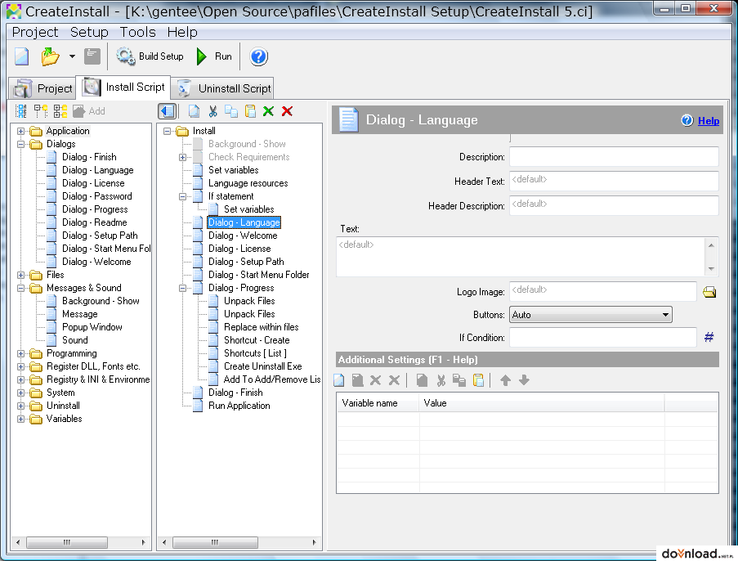Collapse the If statement node

(x=182, y=196)
